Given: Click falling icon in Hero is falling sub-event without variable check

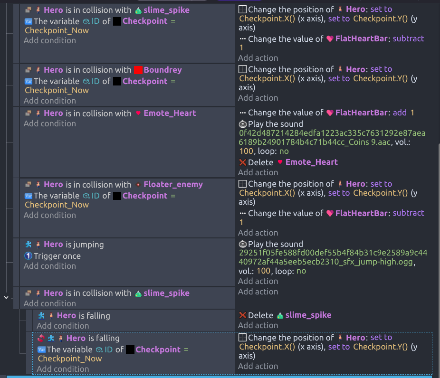Looking at the screenshot, I should 41,315.
